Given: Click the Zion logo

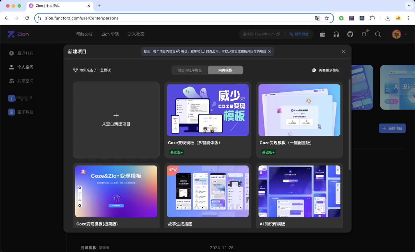Looking at the screenshot, I should pyautogui.click(x=18, y=34).
